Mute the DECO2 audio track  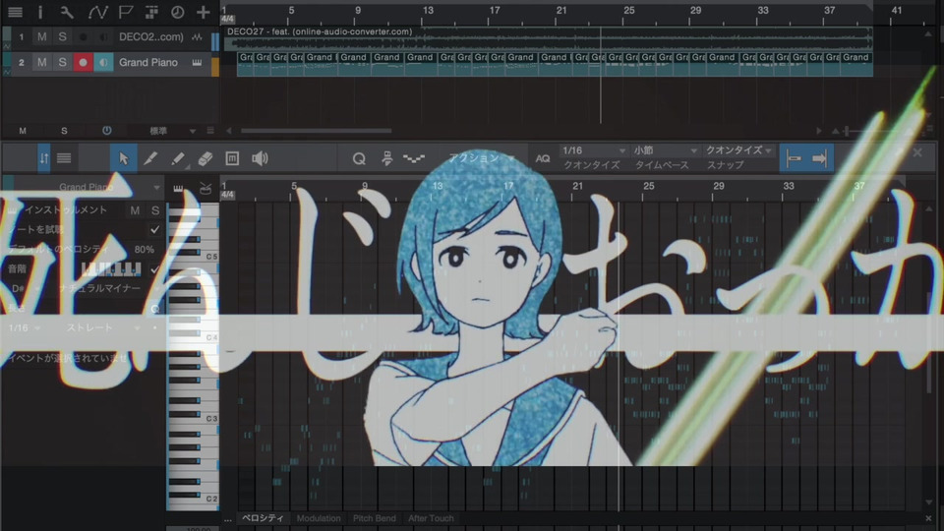click(41, 36)
